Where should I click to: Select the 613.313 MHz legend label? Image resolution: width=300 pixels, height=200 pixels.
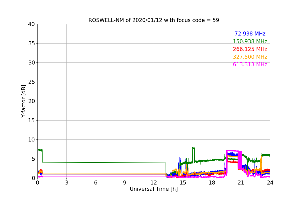click(250, 64)
